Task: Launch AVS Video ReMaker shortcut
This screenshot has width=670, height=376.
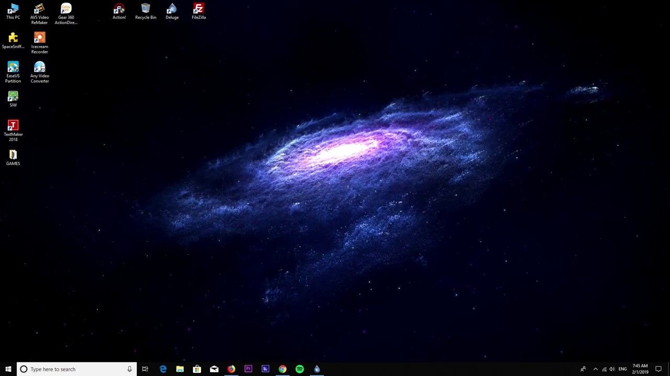Action: (x=40, y=14)
